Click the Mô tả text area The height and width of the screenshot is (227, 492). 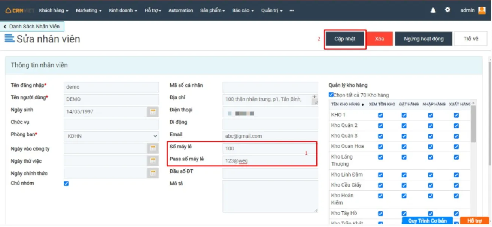coord(270,197)
